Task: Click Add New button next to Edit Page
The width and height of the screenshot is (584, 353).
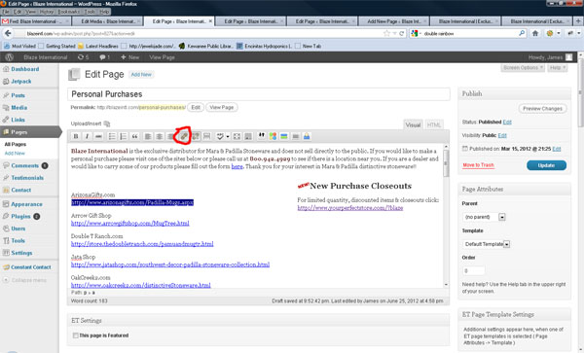Action: click(x=141, y=75)
